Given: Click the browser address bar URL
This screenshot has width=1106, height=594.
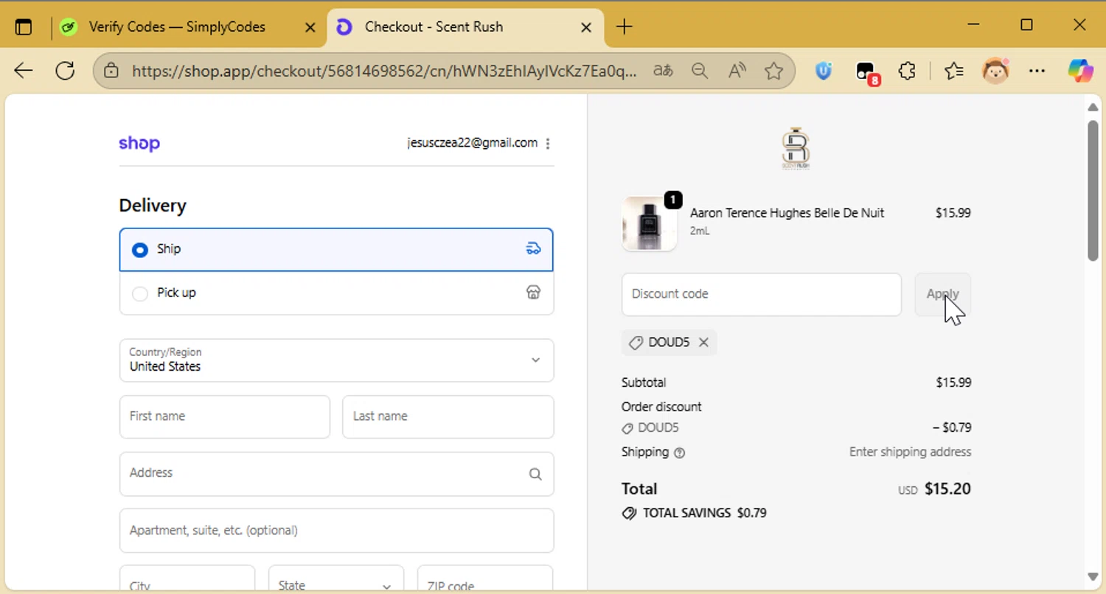Looking at the screenshot, I should point(383,71).
